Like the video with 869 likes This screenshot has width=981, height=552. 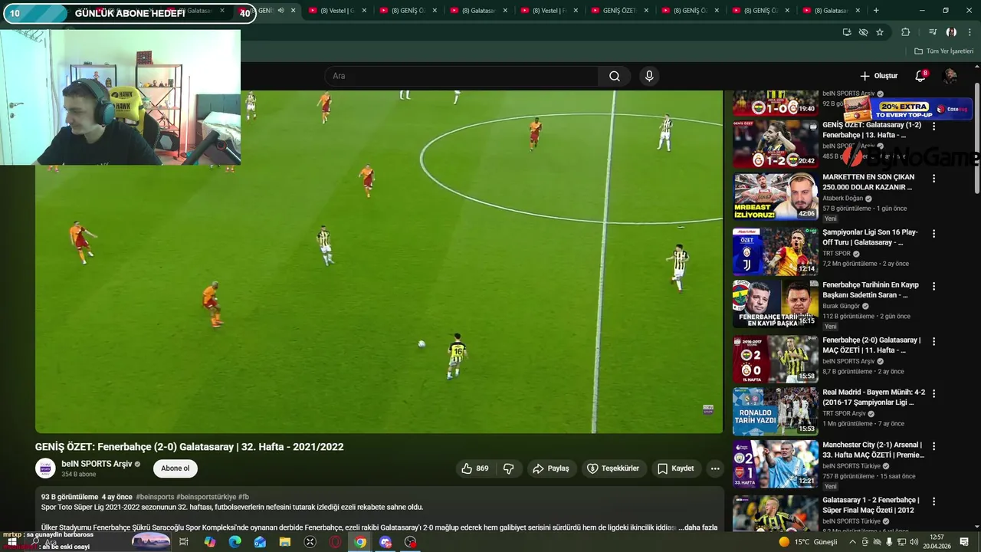474,468
